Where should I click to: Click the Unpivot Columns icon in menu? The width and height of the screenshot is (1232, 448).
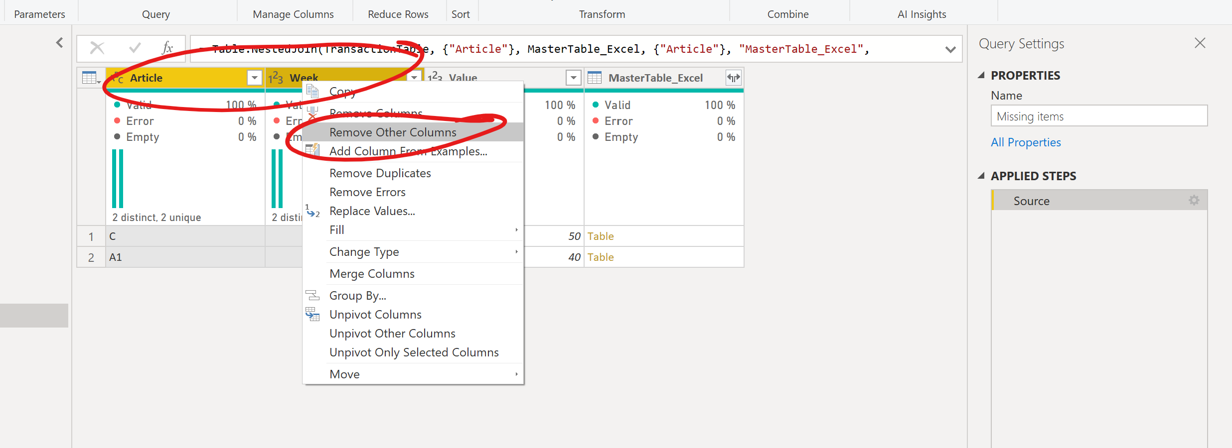pos(312,315)
